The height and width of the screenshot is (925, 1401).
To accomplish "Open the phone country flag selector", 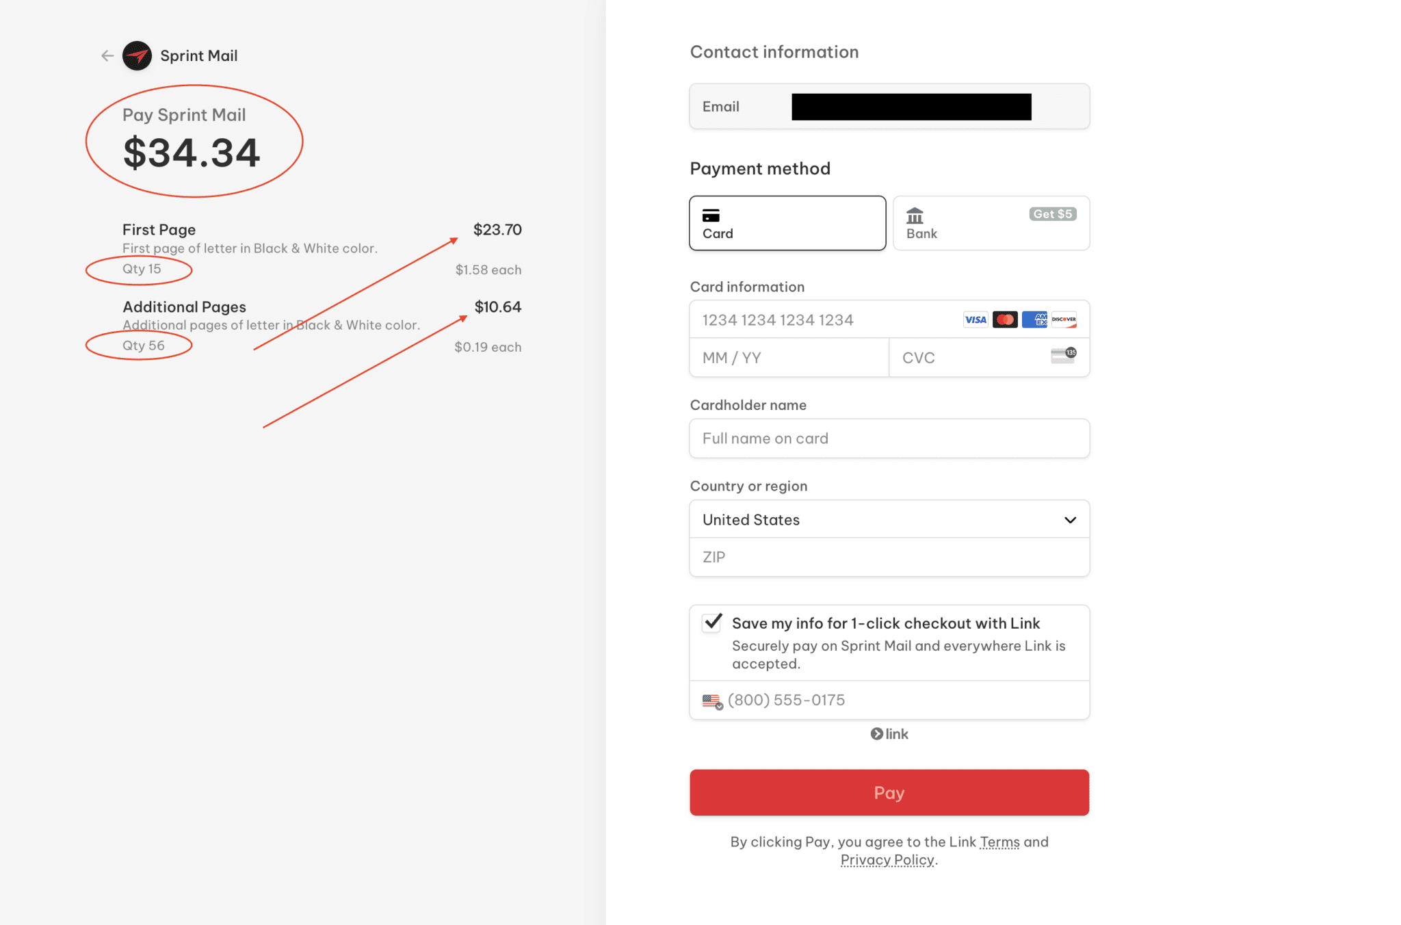I will [711, 700].
